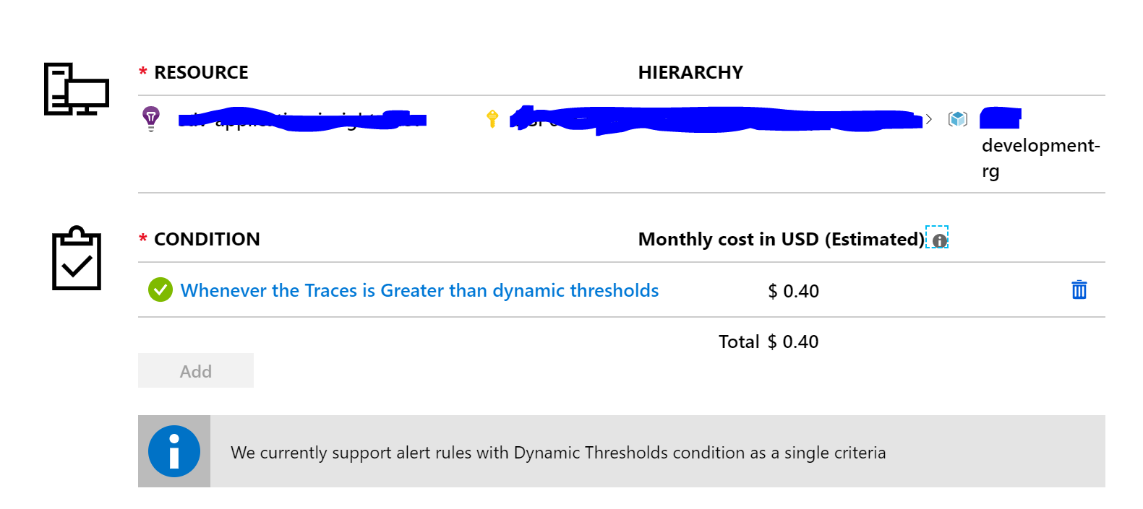Click the condition clipboard checkmark icon
Image resolution: width=1143 pixels, height=509 pixels.
(77, 258)
